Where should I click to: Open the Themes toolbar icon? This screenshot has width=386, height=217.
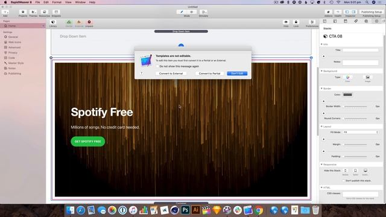(x=33, y=12)
